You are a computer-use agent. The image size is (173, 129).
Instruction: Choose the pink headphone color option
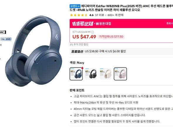(x=120, y=74)
